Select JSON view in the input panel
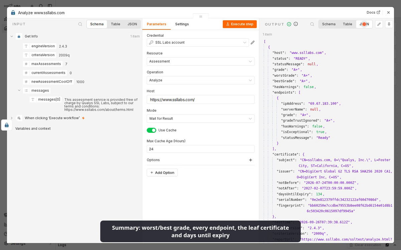The width and height of the screenshot is (401, 250). tap(132, 24)
